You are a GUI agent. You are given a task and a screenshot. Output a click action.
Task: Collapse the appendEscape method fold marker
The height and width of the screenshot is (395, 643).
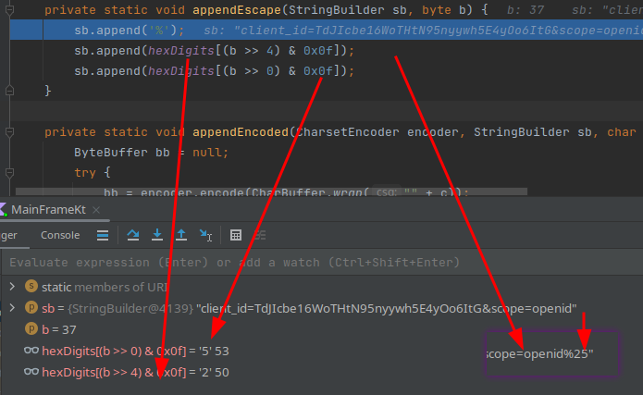9,10
